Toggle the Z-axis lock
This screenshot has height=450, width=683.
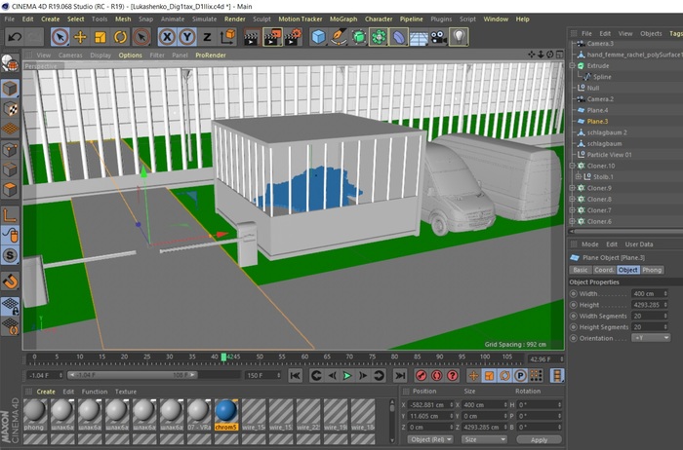pos(206,37)
